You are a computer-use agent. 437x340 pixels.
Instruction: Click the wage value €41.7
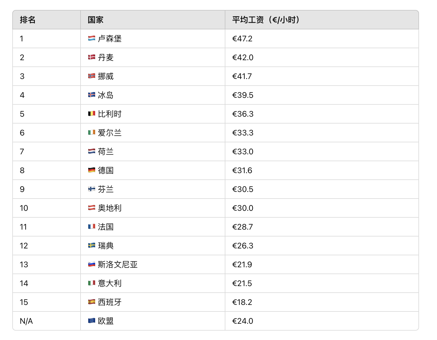coord(242,76)
